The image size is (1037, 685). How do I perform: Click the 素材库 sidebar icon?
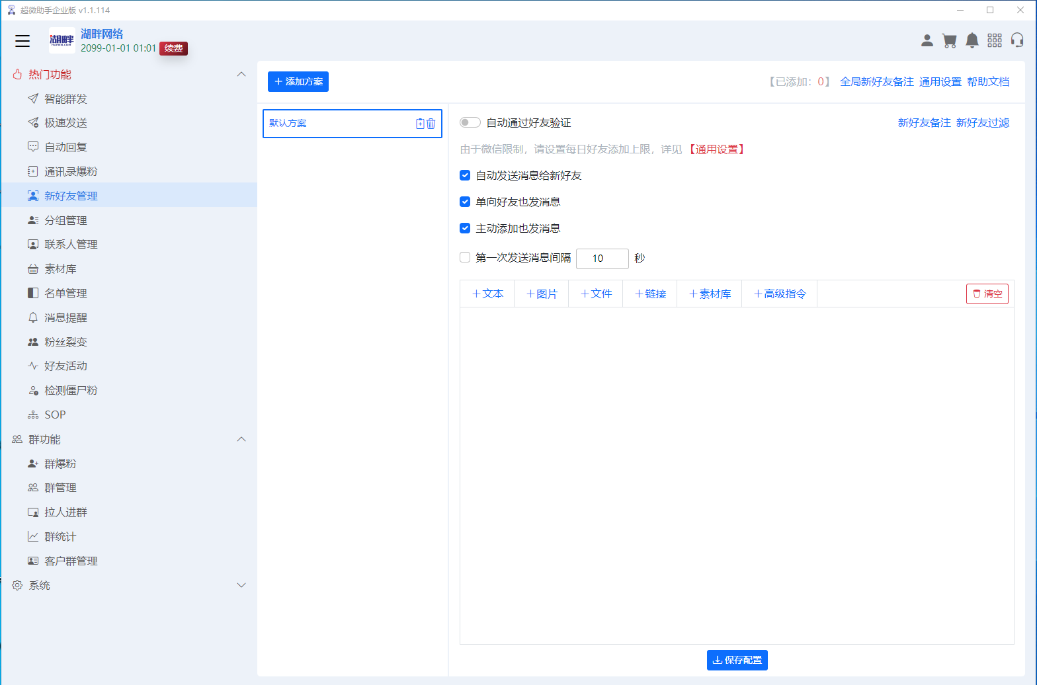point(33,269)
